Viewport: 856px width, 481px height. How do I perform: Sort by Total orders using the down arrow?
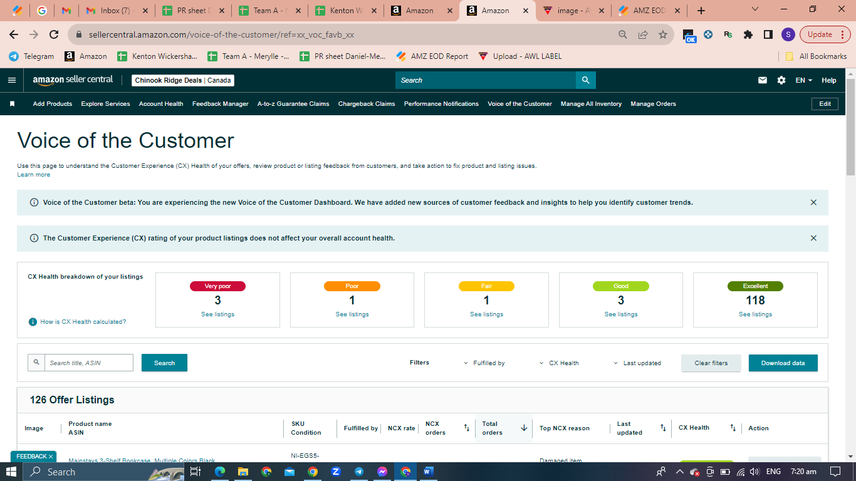(x=524, y=428)
